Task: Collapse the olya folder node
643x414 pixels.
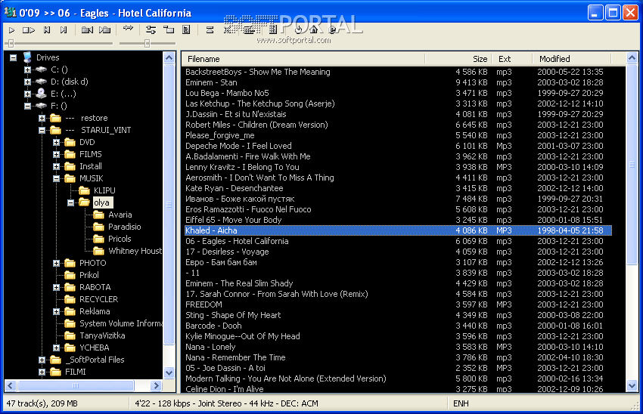Action: pyautogui.click(x=70, y=202)
